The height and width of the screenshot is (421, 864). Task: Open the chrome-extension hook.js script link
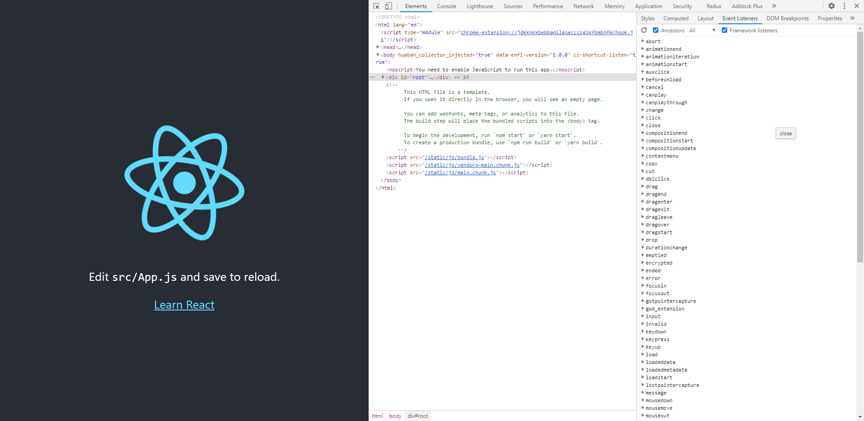[547, 32]
